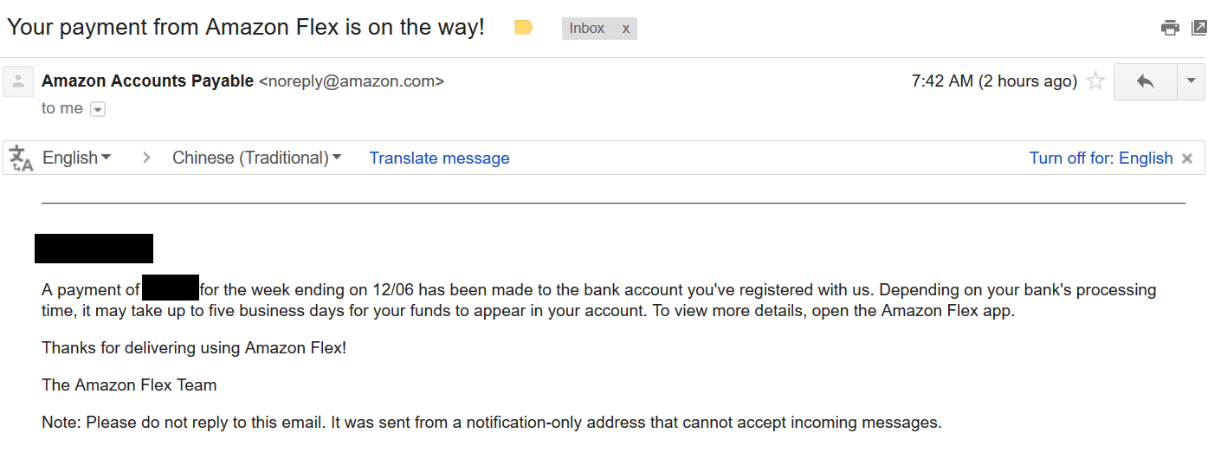
Task: Remove the Inbox label using its x
Action: pyautogui.click(x=625, y=29)
